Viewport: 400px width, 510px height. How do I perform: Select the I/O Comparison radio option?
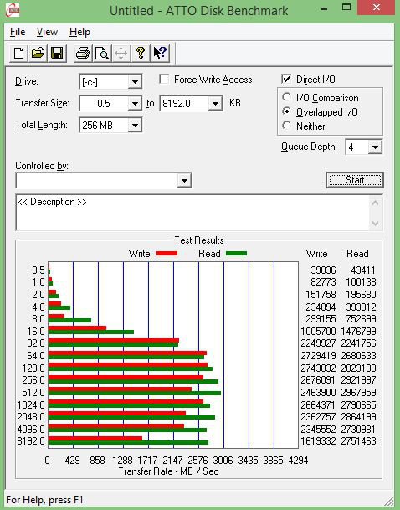pyautogui.click(x=286, y=97)
